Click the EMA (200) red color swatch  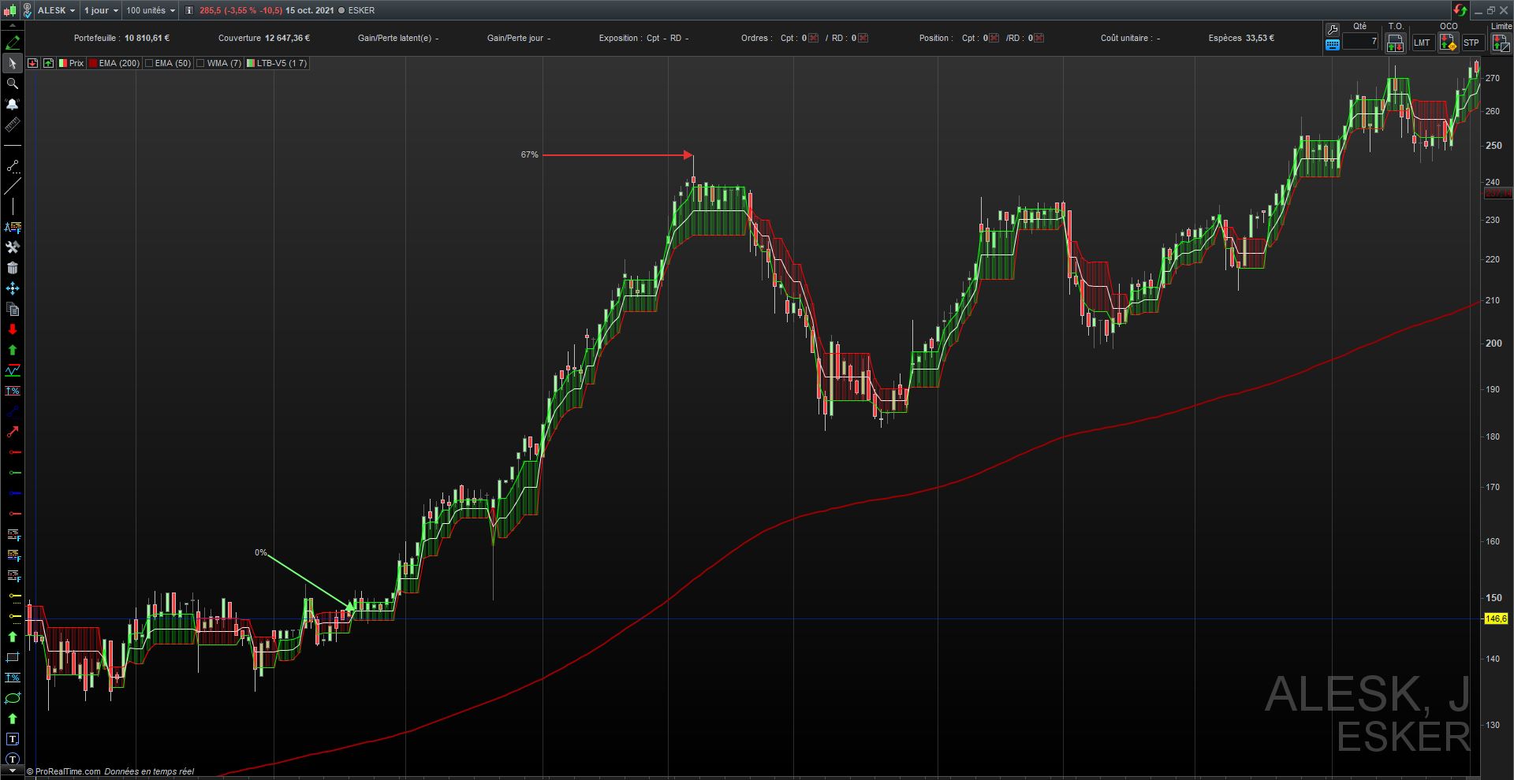coord(93,63)
